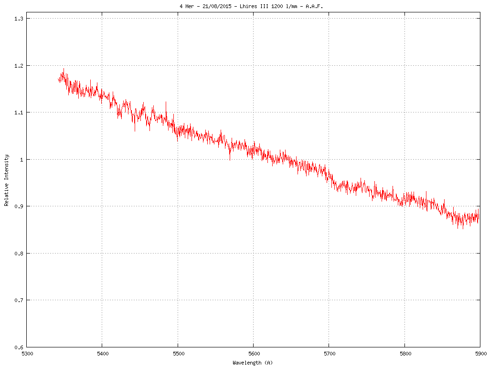489x366 pixels.
Task: Click the y-axis tick label 0.8
Action: (x=19, y=254)
